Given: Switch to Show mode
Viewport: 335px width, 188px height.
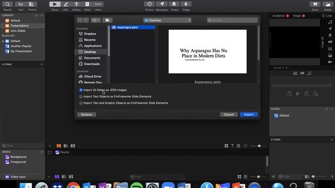Looking at the screenshot, I should 54,4.
